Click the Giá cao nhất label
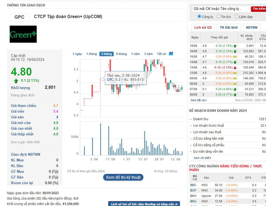The height and width of the screenshot is (206, 266). coord(21,128)
